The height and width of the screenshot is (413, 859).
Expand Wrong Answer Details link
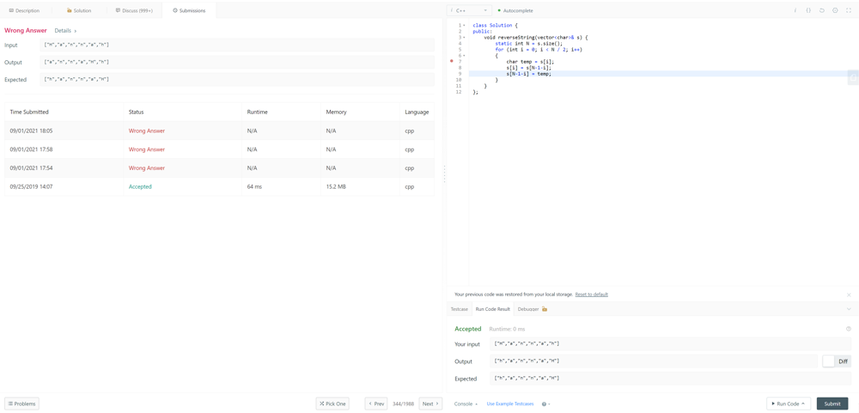click(x=65, y=31)
